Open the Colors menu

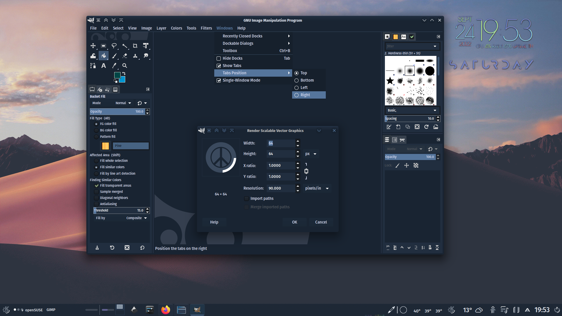177,28
